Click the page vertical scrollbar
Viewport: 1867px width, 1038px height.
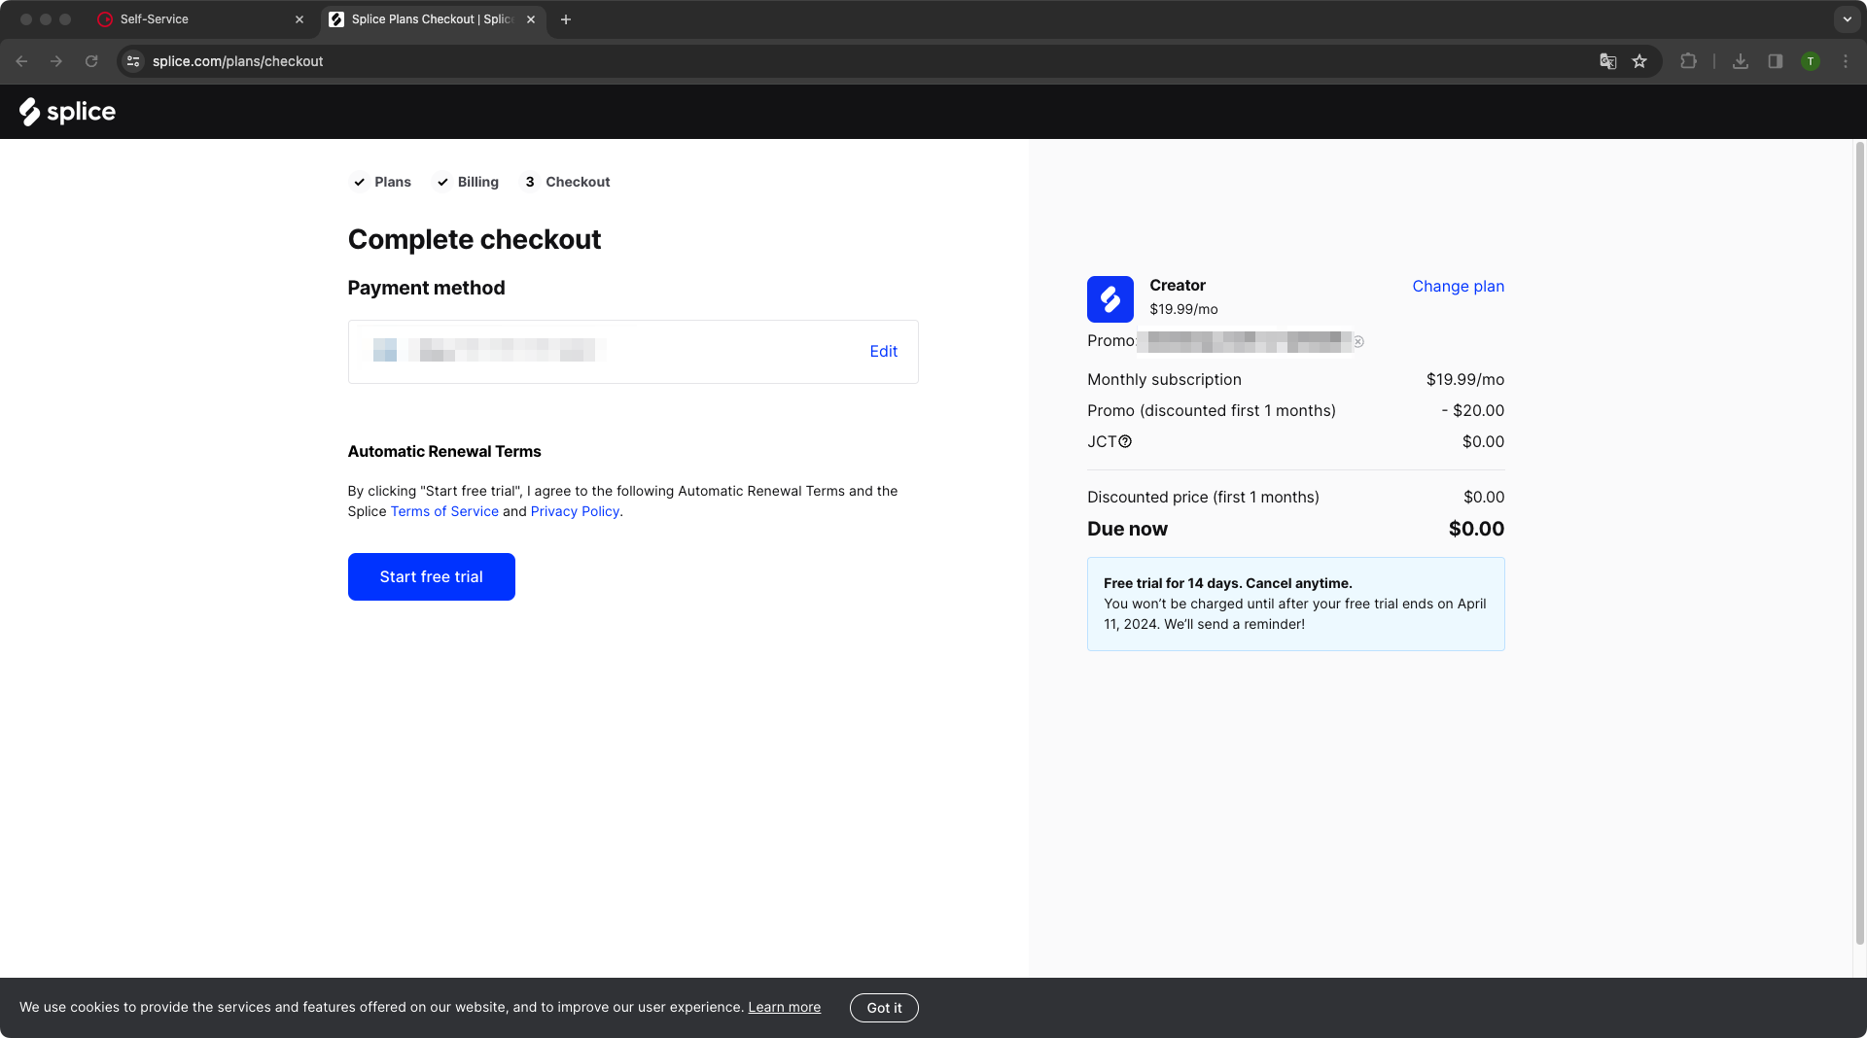[x=1859, y=544]
